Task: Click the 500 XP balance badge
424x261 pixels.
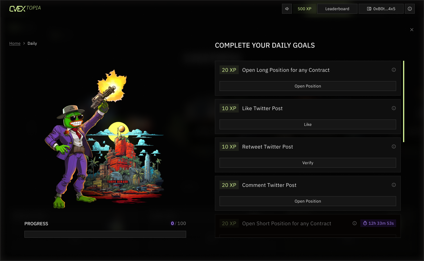Action: [304, 9]
